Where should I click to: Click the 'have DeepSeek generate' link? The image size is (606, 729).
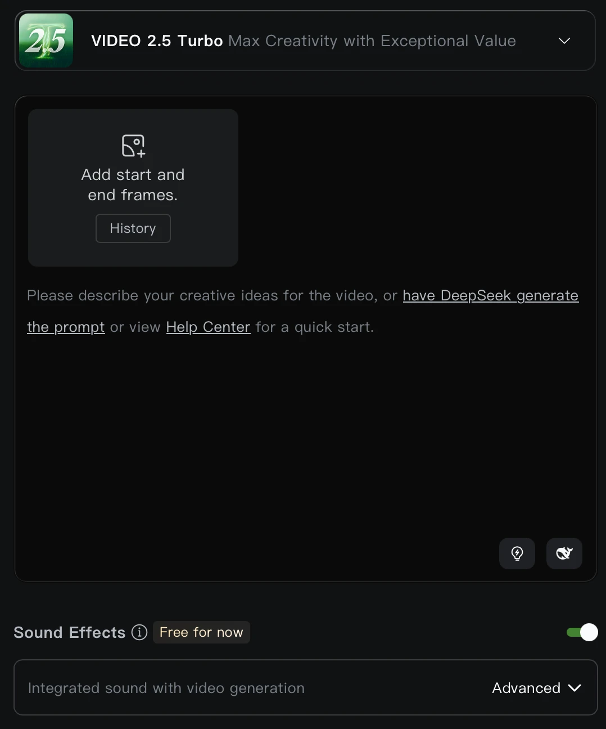click(x=491, y=295)
